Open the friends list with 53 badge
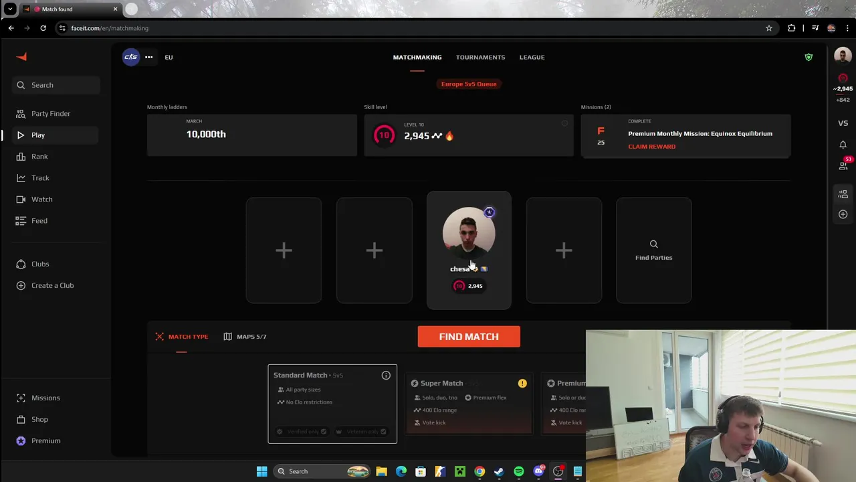This screenshot has height=482, width=856. pos(844,165)
